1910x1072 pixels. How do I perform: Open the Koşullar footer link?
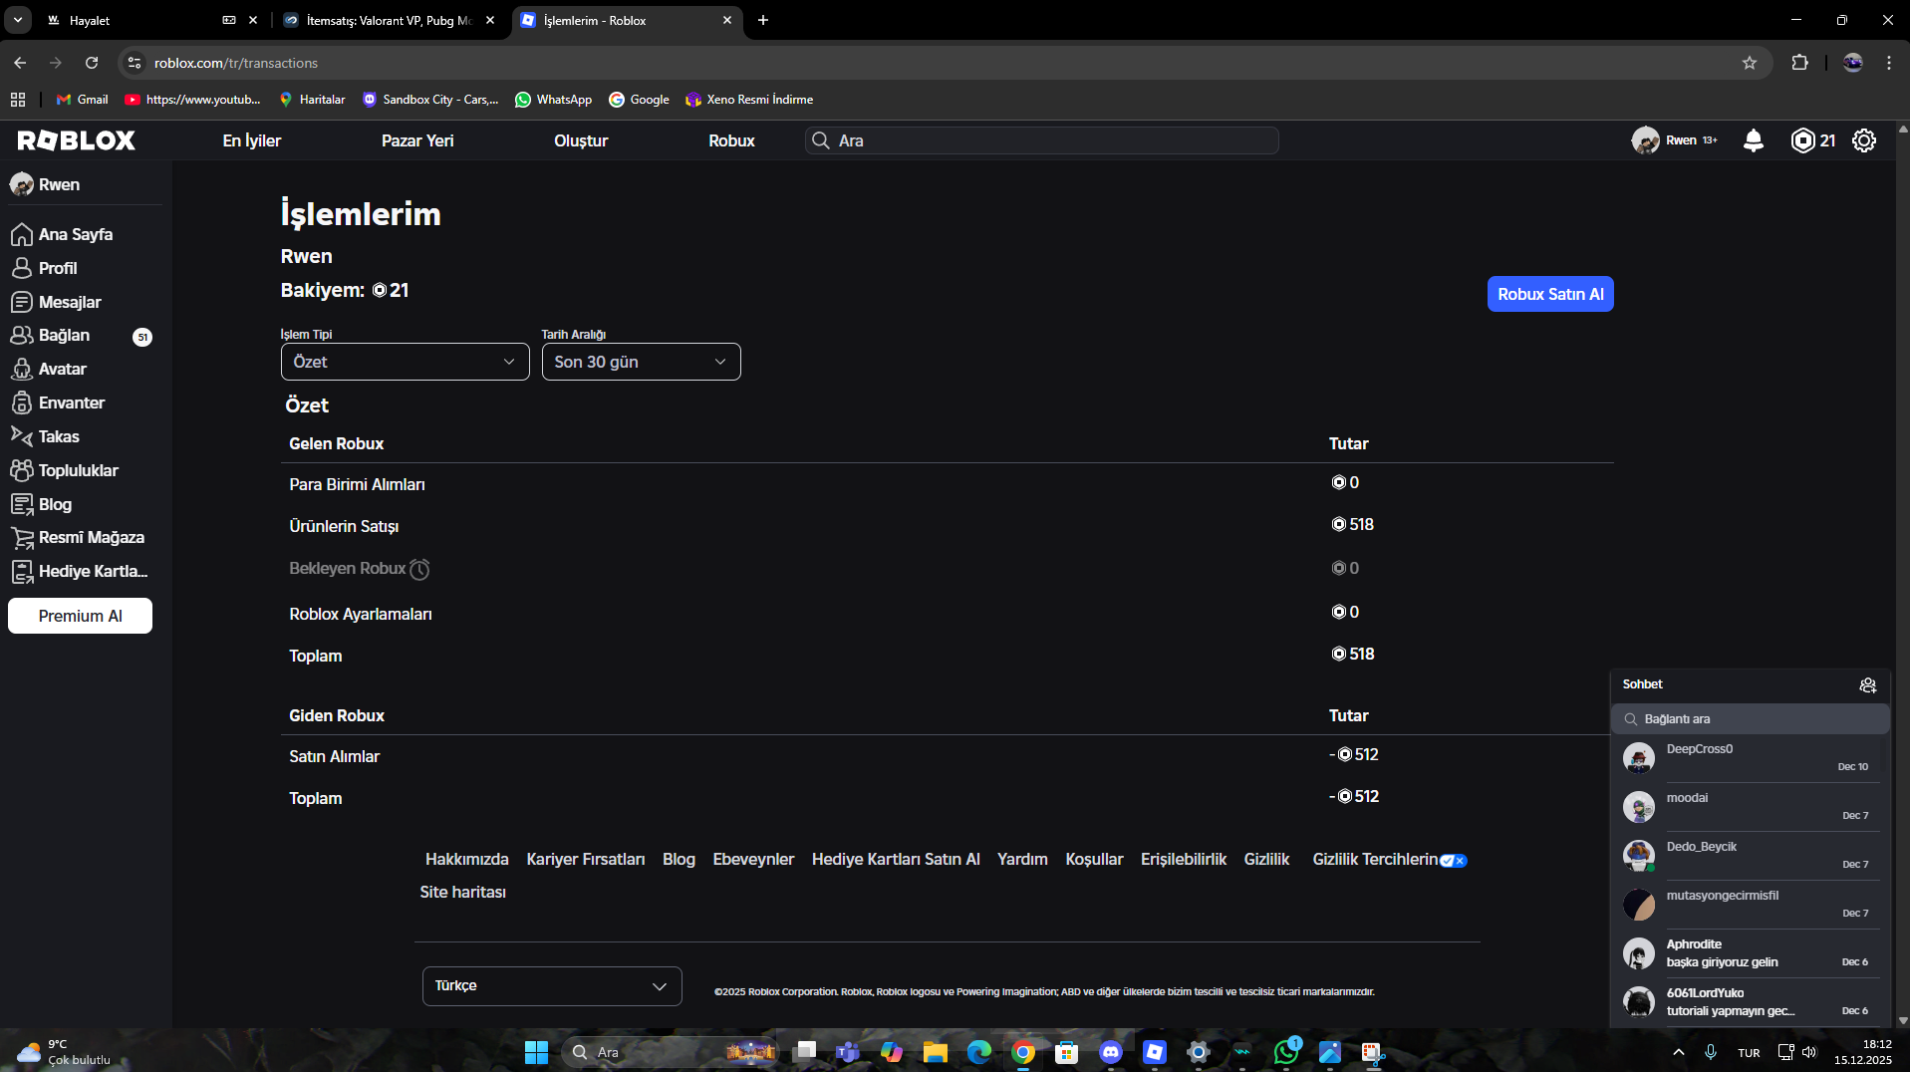[x=1094, y=859]
